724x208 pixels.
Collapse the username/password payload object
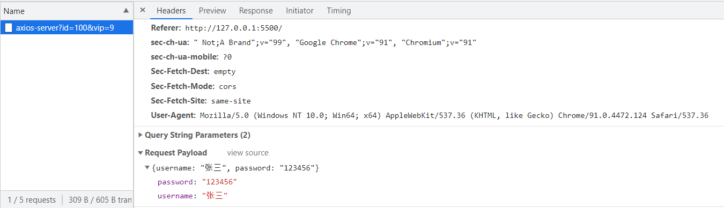tap(147, 168)
